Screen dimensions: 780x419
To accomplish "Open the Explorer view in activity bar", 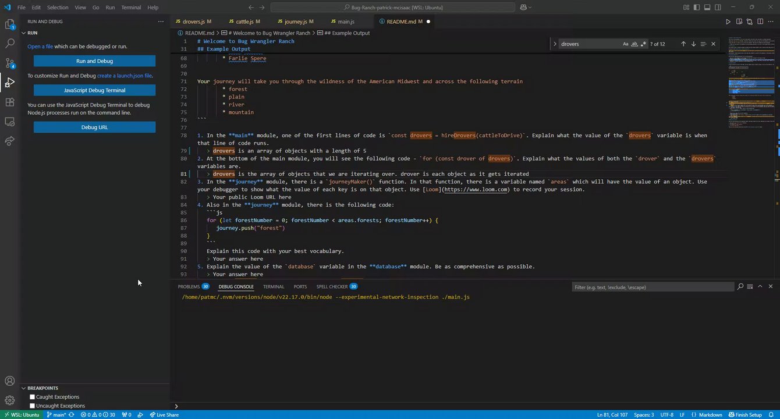I will coord(10,24).
